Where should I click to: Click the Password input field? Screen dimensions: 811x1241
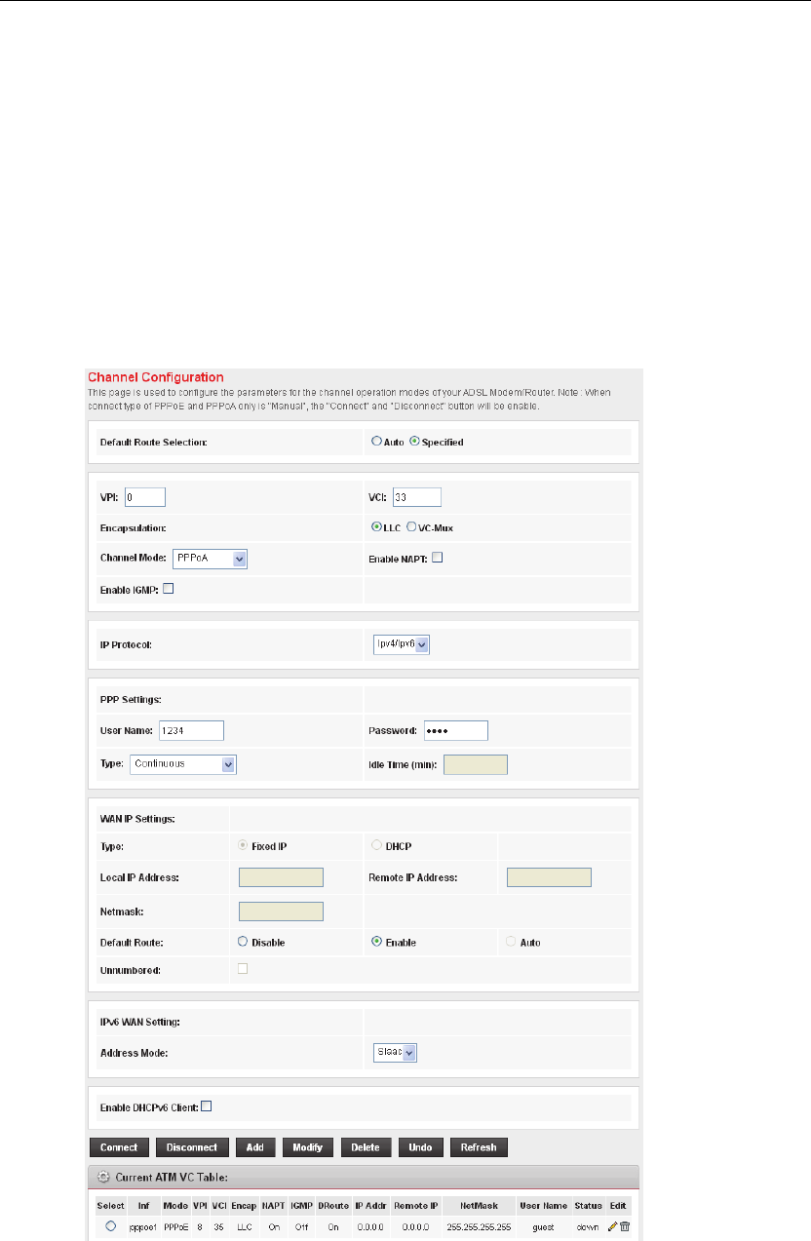click(x=454, y=731)
